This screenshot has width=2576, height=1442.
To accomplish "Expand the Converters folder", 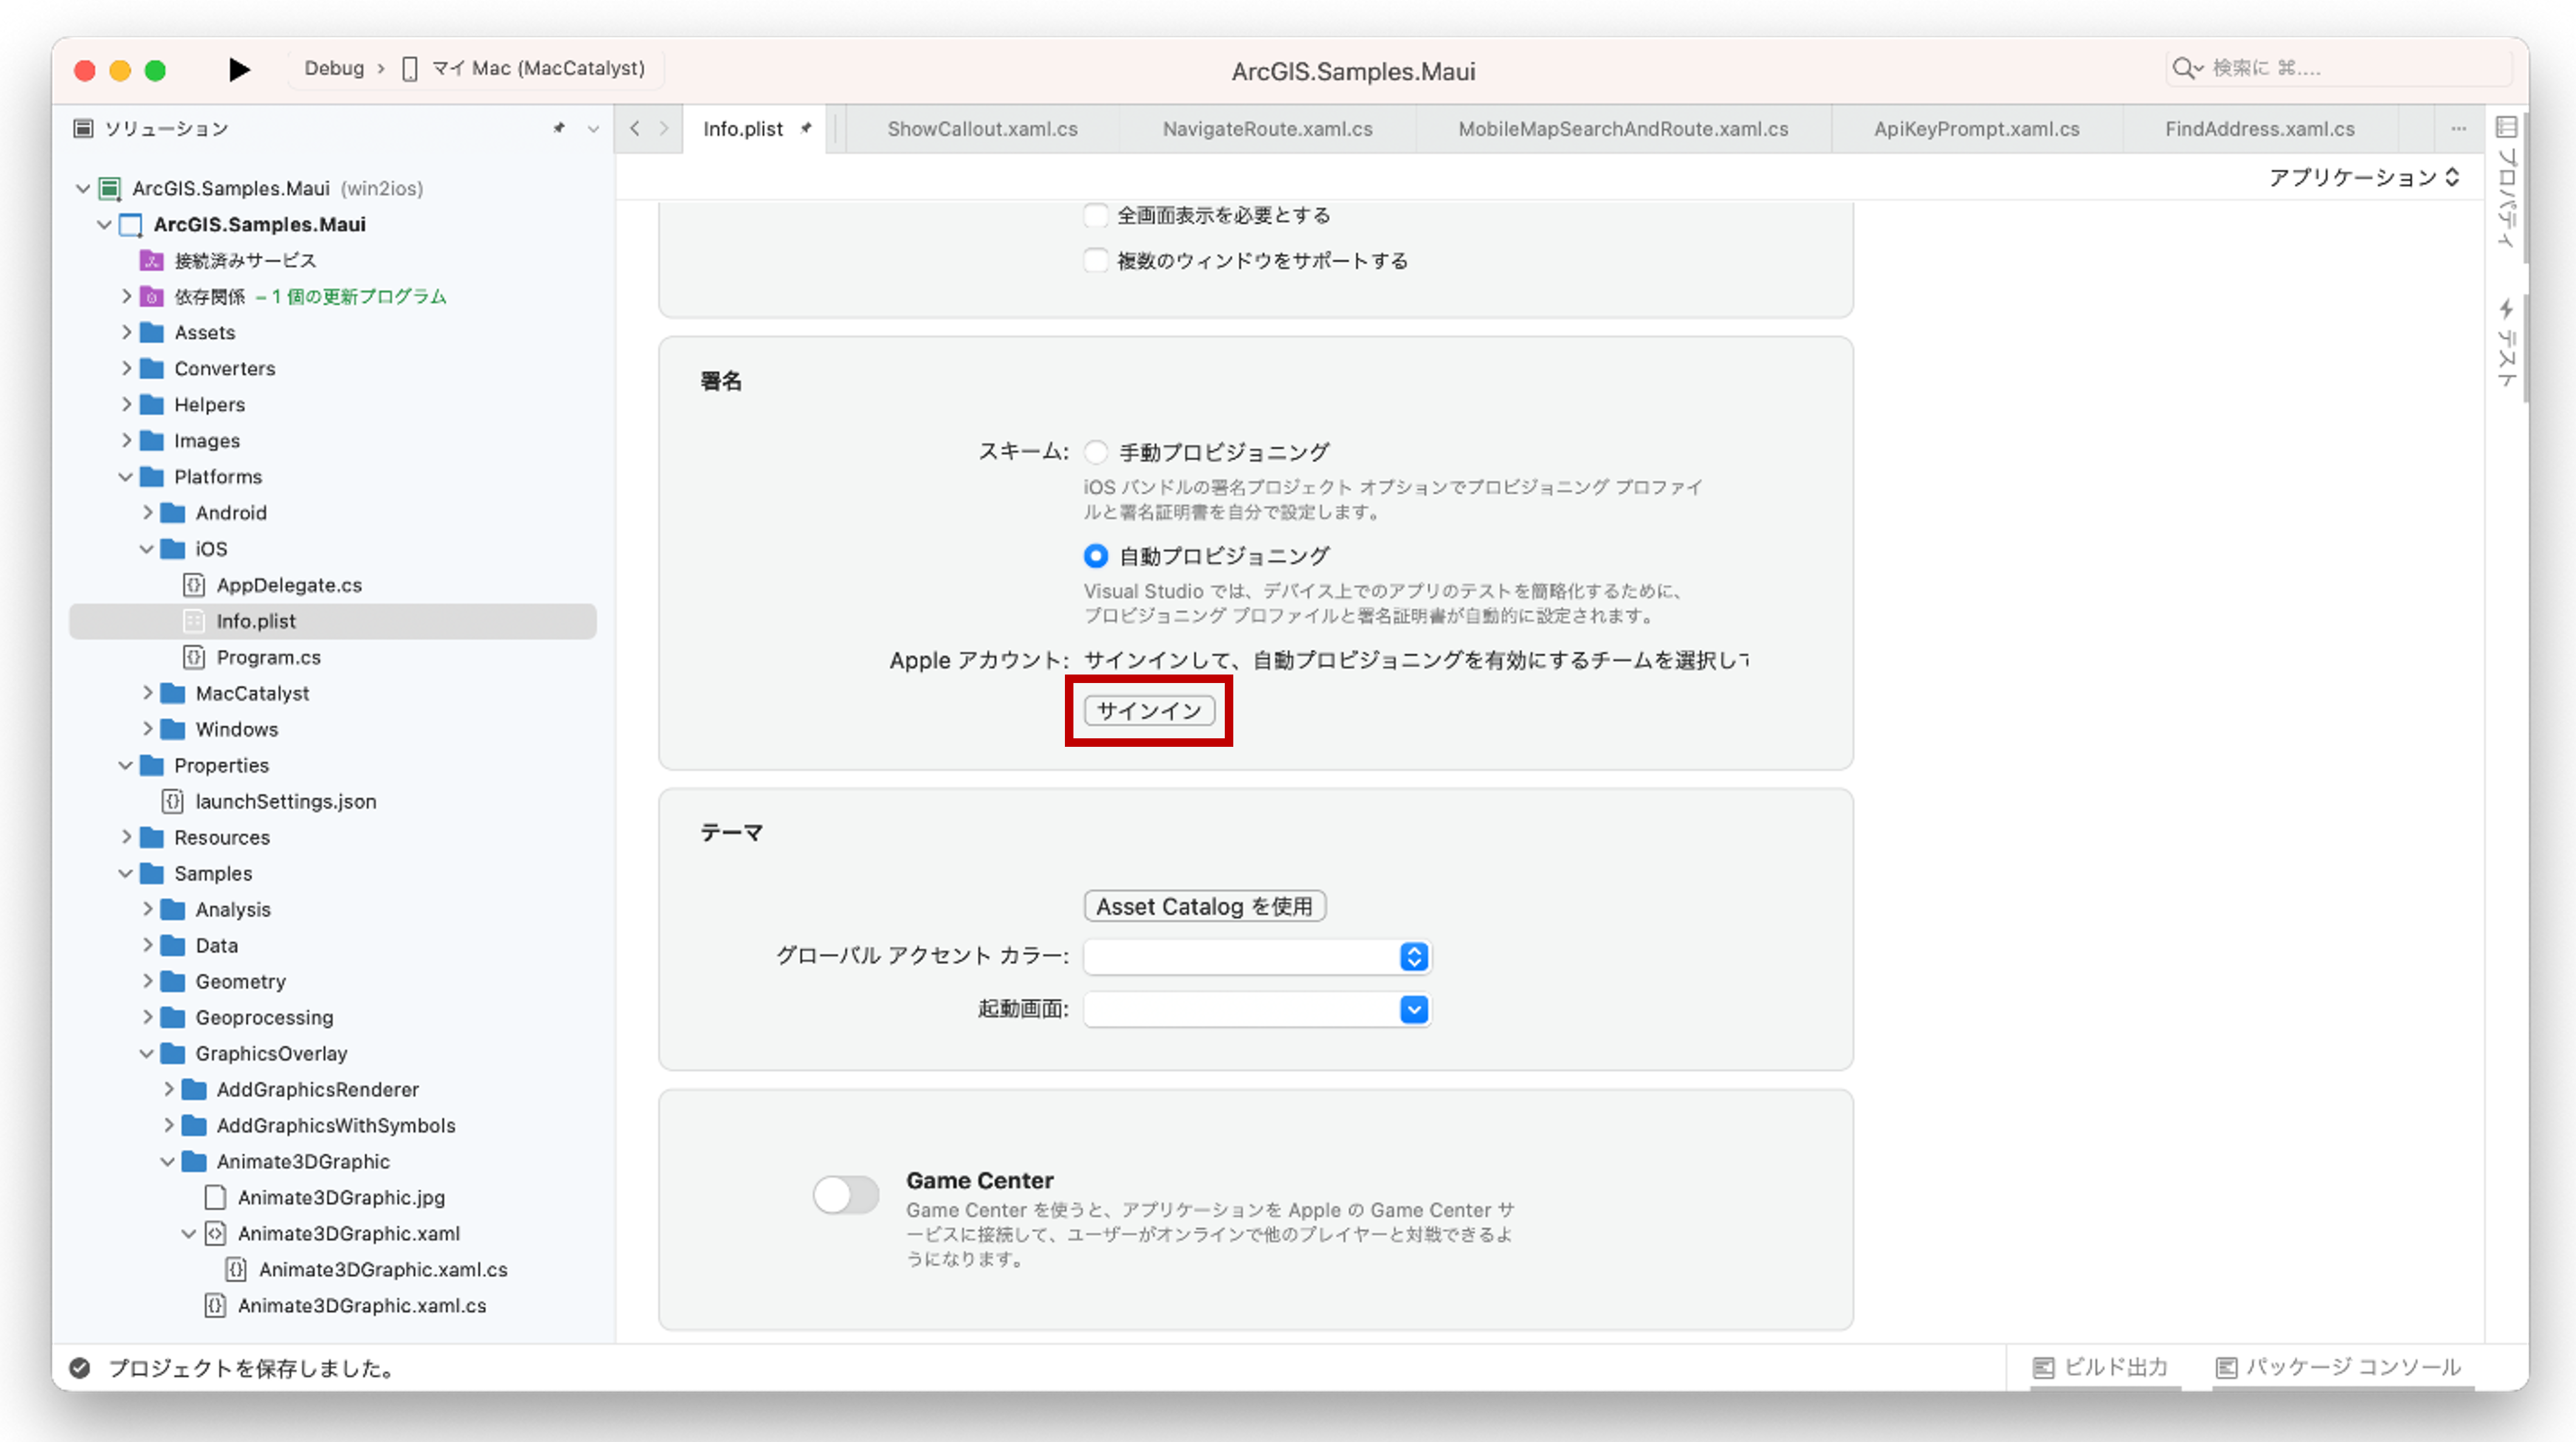I will coord(126,368).
